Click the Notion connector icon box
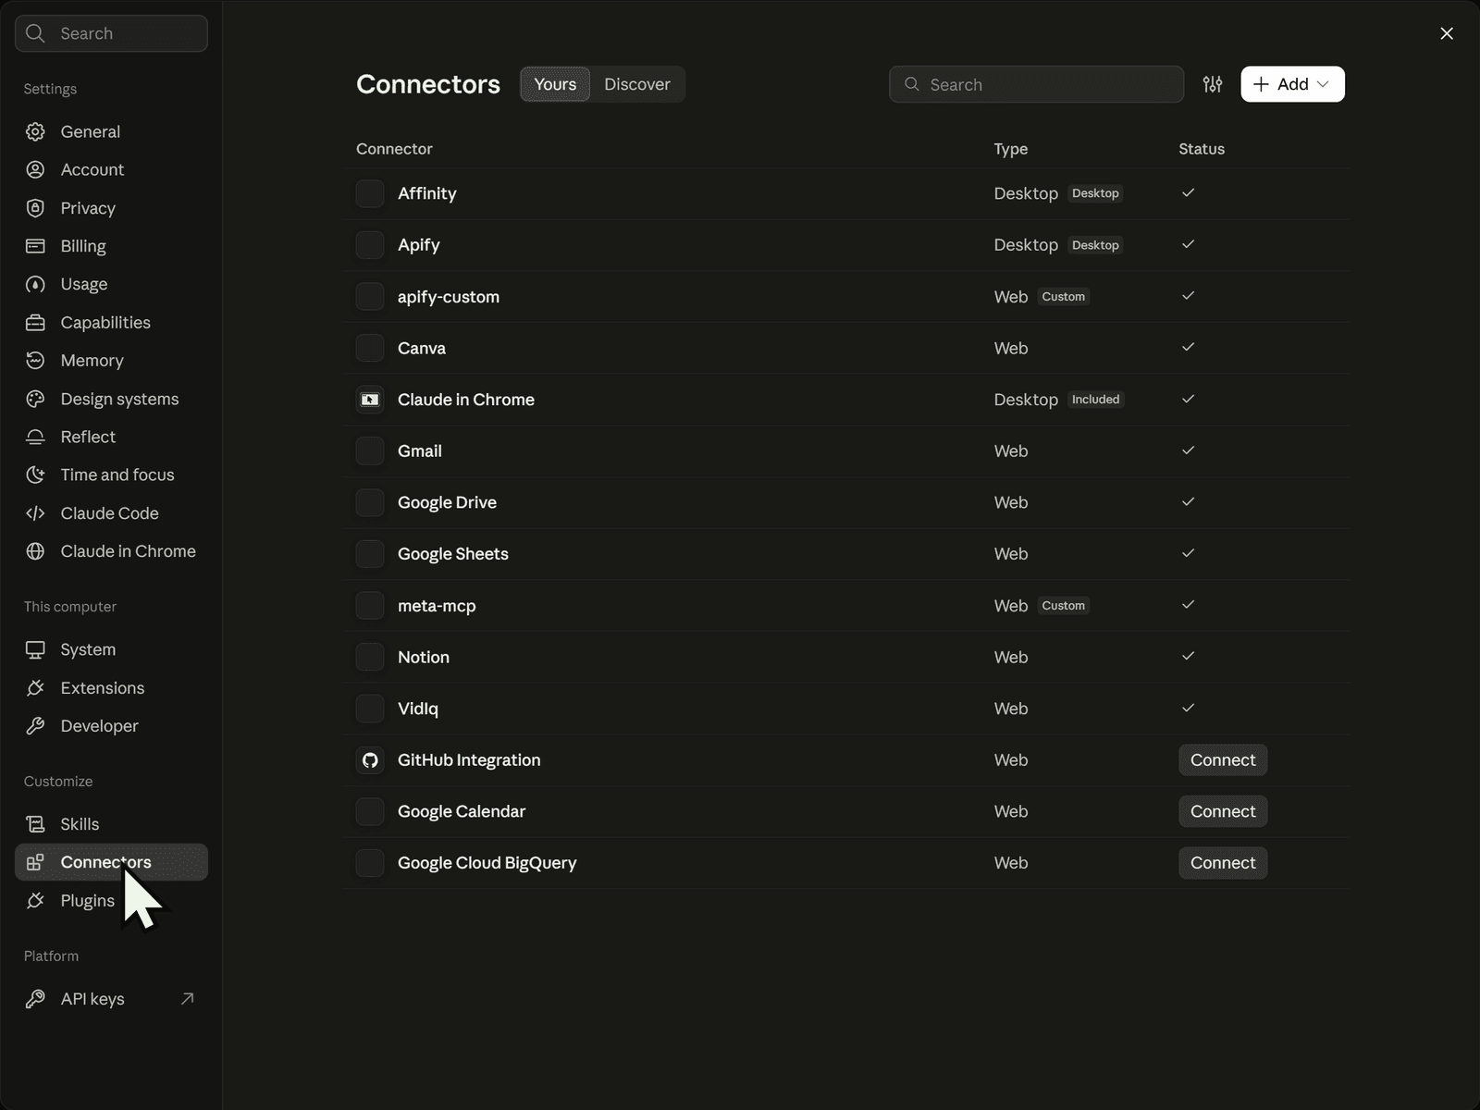 pyautogui.click(x=370, y=657)
